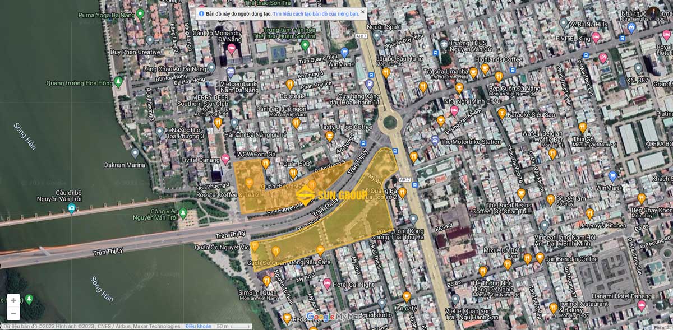Click the Cầu đi bộ Nguyễn Văn Trỗi camera icon

point(72,208)
